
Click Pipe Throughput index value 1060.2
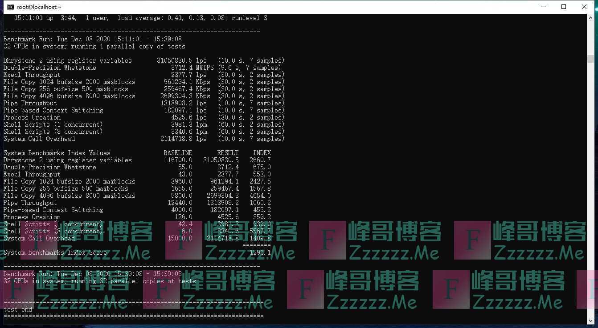260,203
